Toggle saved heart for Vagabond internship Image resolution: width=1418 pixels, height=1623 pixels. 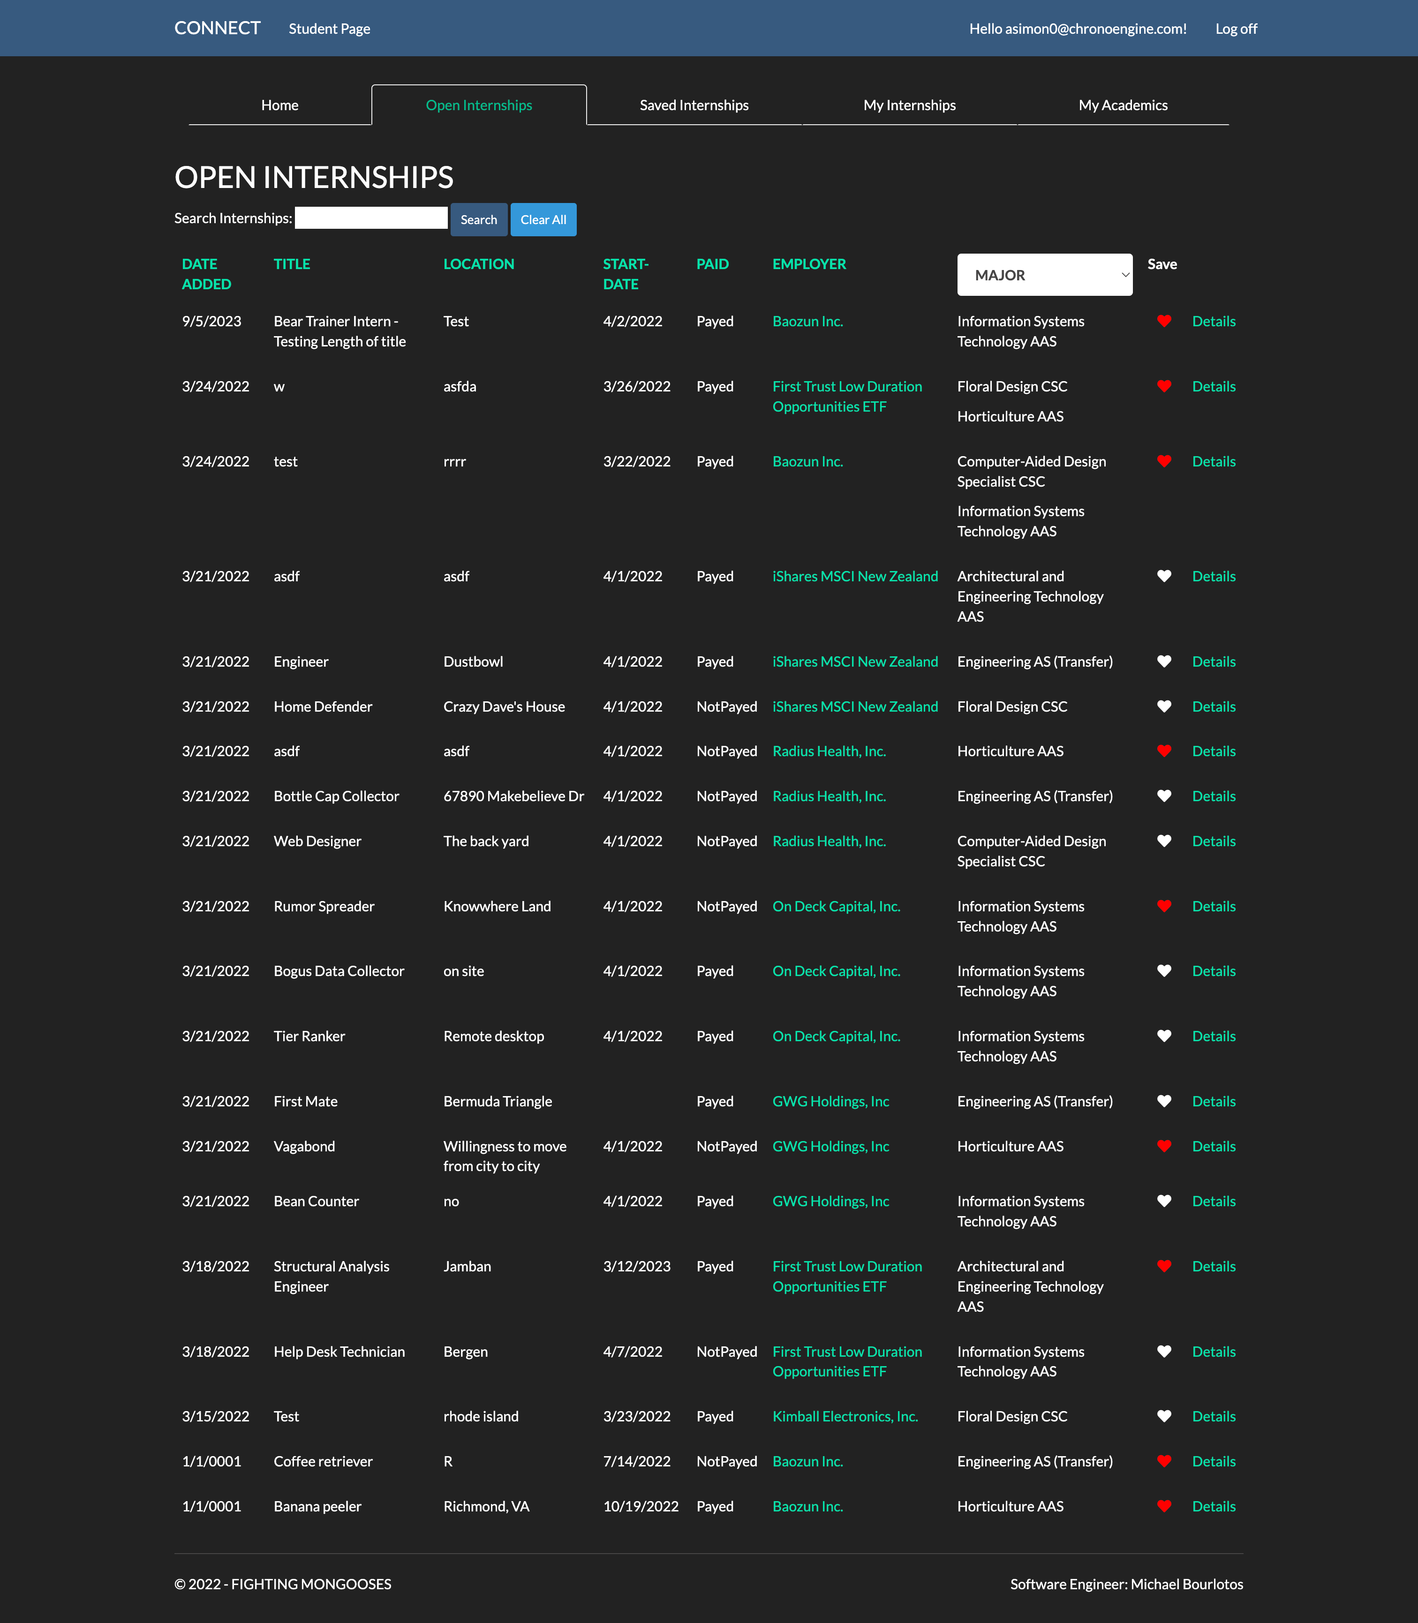click(1163, 1146)
